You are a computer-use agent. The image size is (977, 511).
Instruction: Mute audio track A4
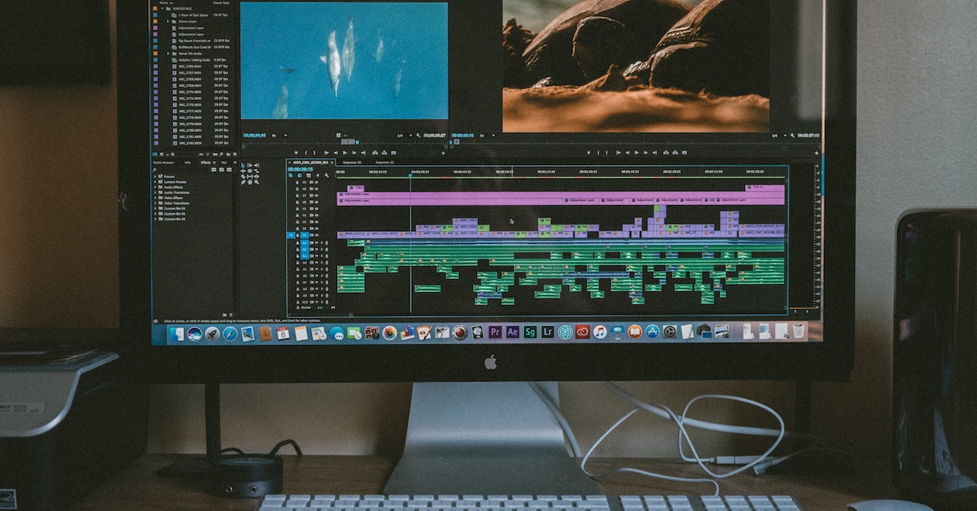pos(313,263)
